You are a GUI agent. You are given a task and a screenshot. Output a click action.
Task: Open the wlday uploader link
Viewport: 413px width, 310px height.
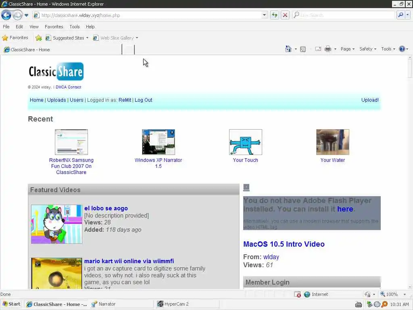pos(271,257)
